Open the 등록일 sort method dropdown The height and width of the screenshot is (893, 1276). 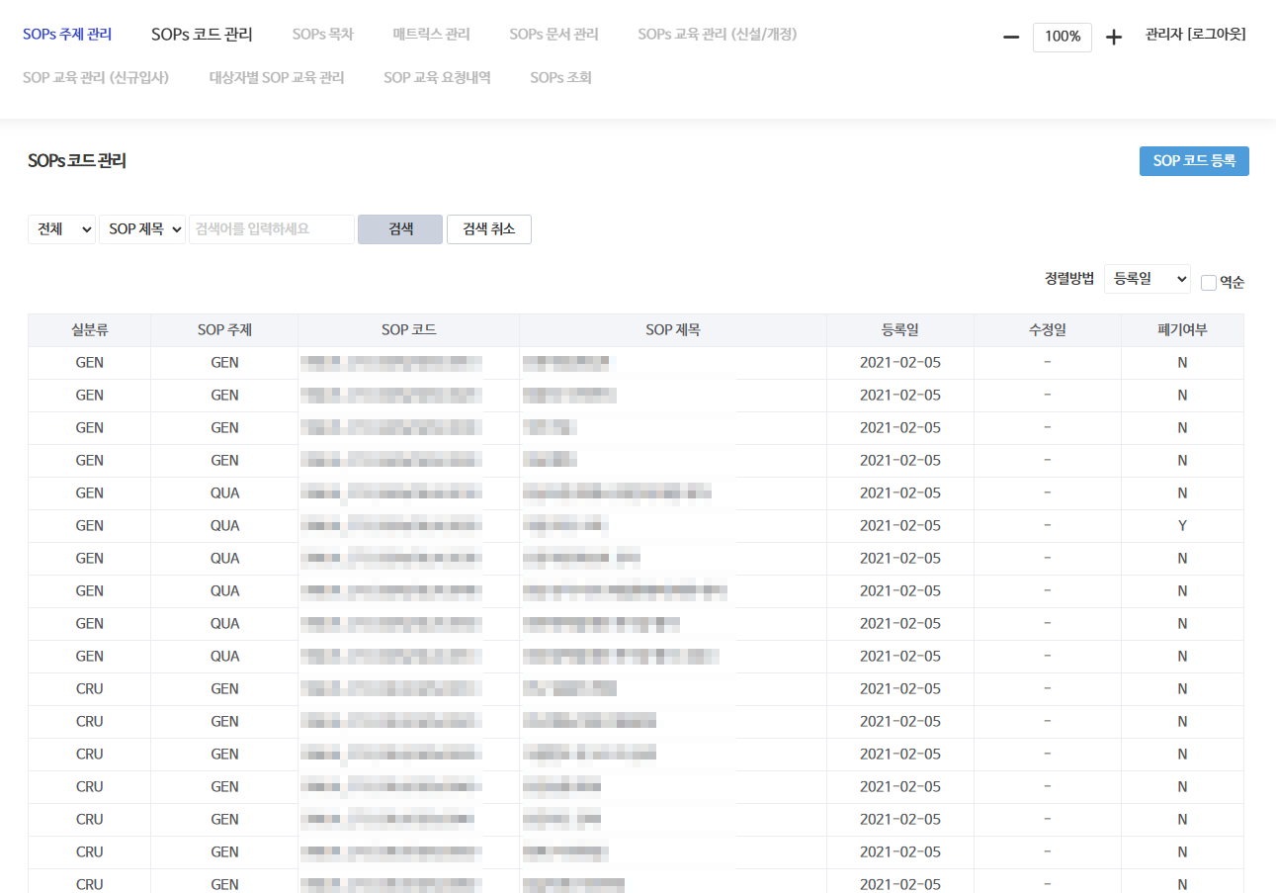coord(1147,279)
